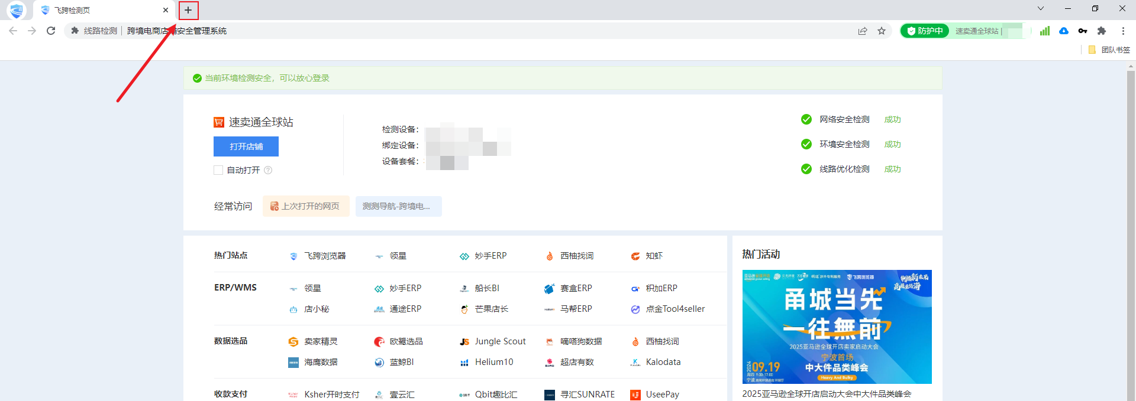This screenshot has height=401, width=1136.
Task: Open the three-dot browser menu
Action: tap(1123, 31)
